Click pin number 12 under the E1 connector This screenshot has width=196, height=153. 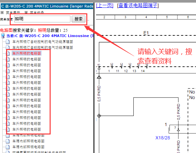click(126, 71)
